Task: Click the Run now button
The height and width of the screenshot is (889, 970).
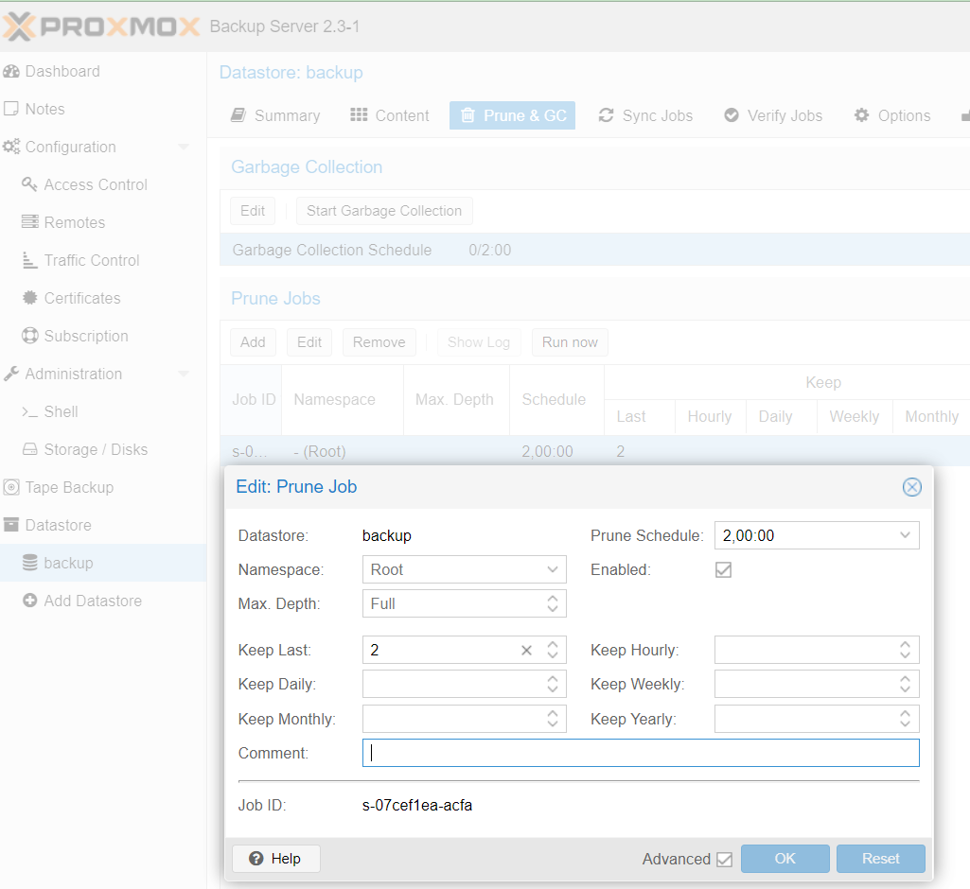Action: [x=570, y=342]
